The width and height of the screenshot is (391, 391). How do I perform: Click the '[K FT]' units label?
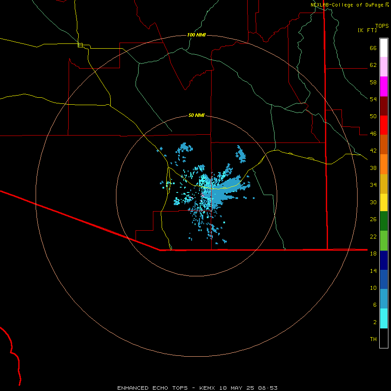(x=367, y=30)
